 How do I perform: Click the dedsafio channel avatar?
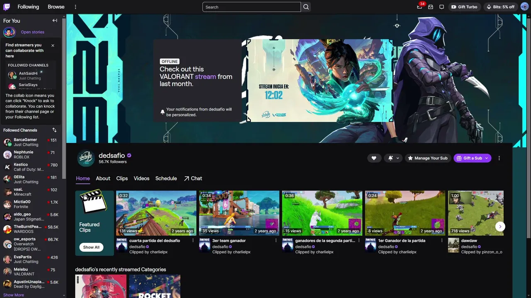click(x=86, y=158)
